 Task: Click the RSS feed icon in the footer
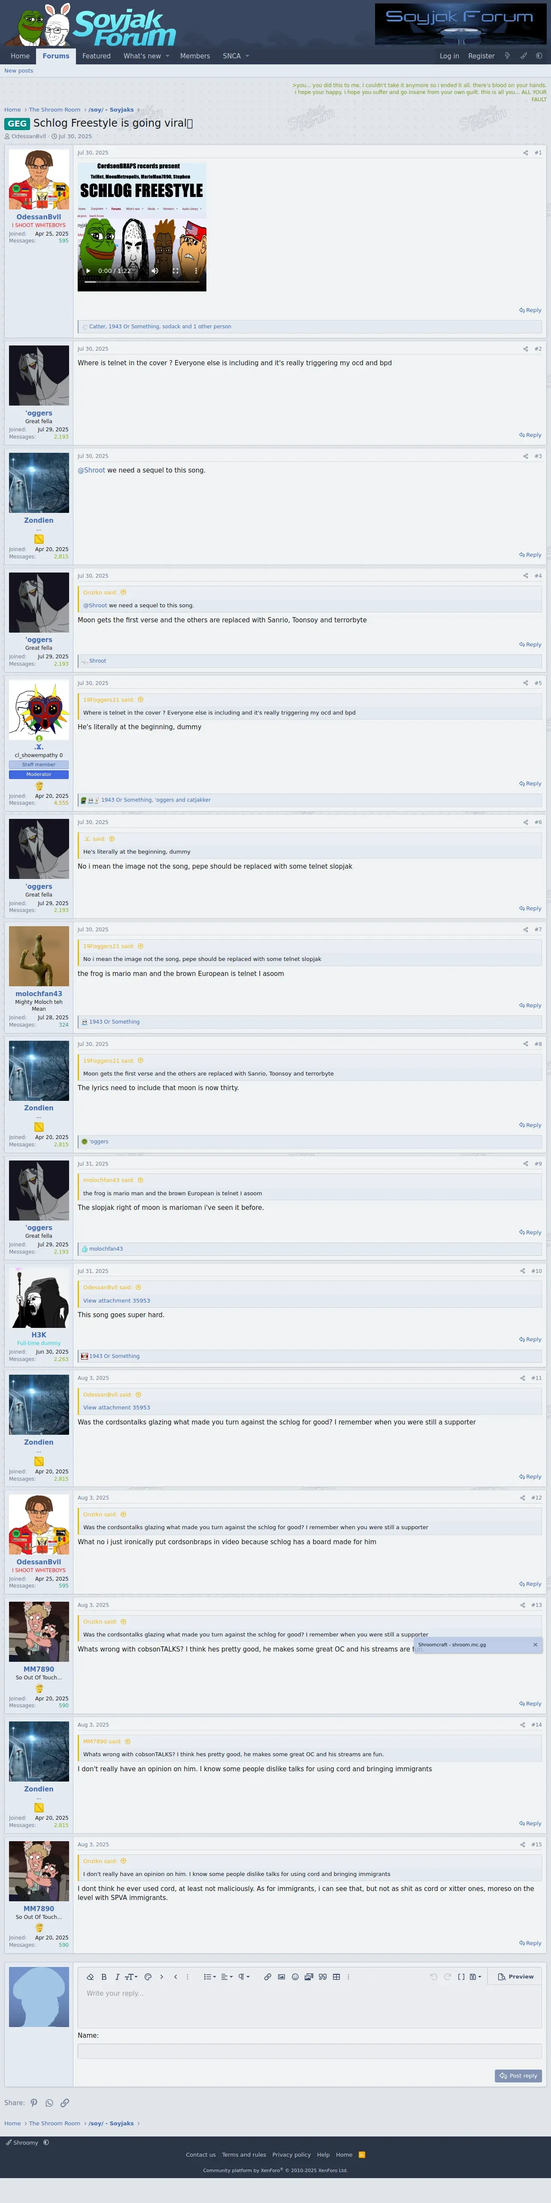click(x=361, y=2154)
